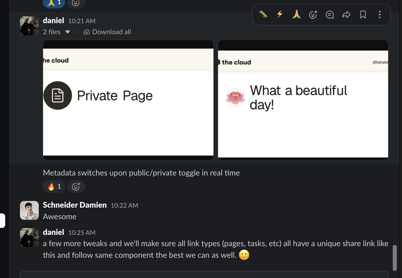Toggle the praying hands reaction at top
This screenshot has height=278, width=402.
54,3
